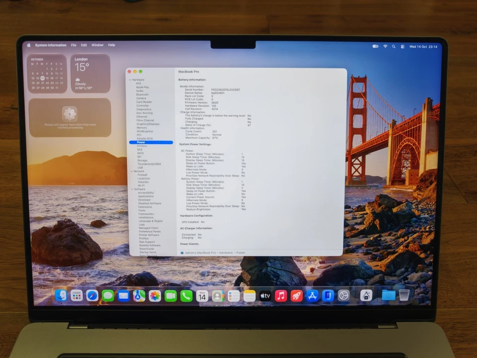This screenshot has height=358, width=477.
Task: Select Apple Pay in sidebar
Action: pyautogui.click(x=143, y=87)
